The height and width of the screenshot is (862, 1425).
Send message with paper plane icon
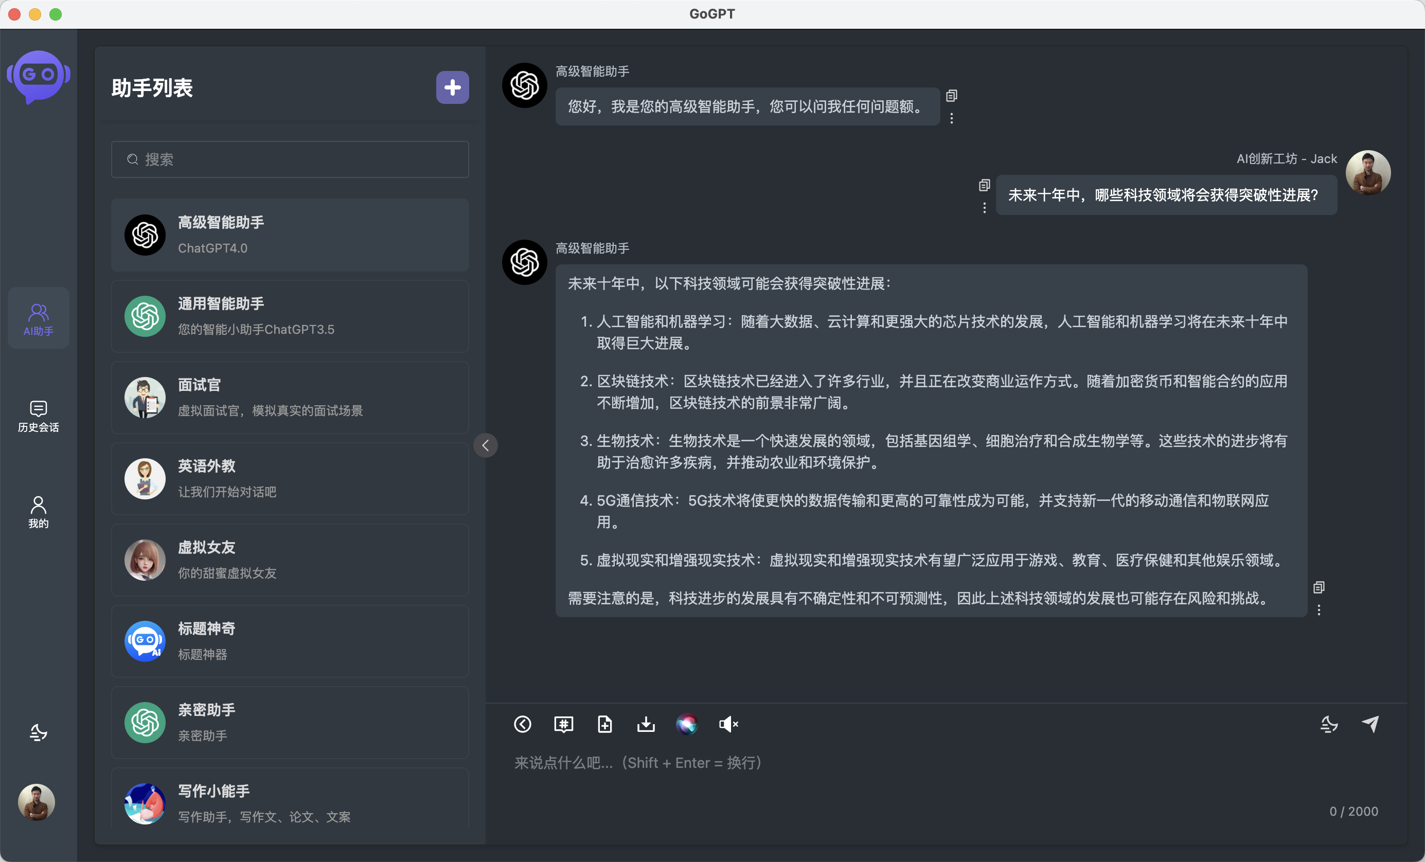1370,724
